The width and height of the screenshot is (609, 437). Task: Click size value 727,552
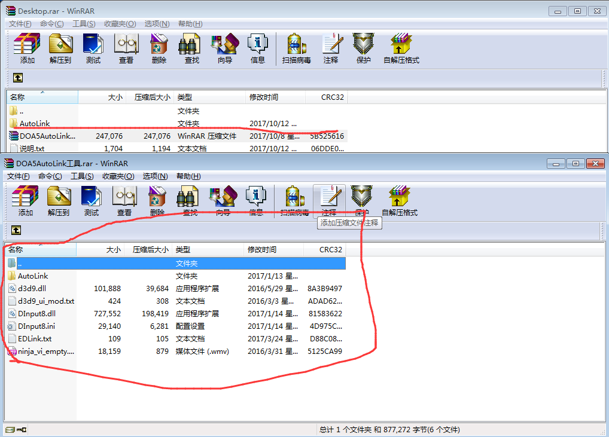tap(107, 314)
